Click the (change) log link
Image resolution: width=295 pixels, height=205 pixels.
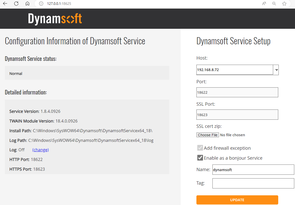(40, 150)
